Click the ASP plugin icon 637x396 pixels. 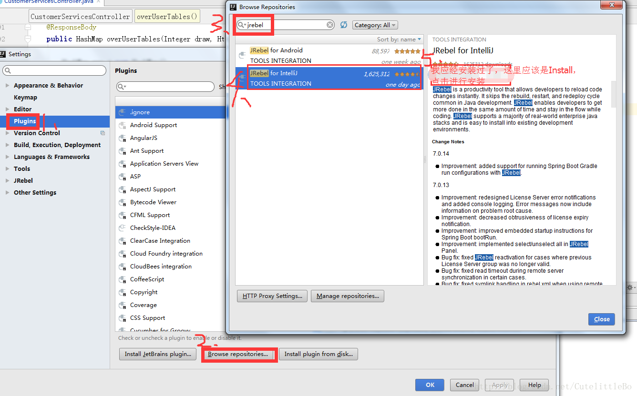point(122,177)
